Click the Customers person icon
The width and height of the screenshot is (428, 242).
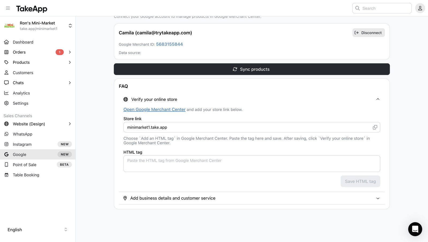pyautogui.click(x=6, y=73)
